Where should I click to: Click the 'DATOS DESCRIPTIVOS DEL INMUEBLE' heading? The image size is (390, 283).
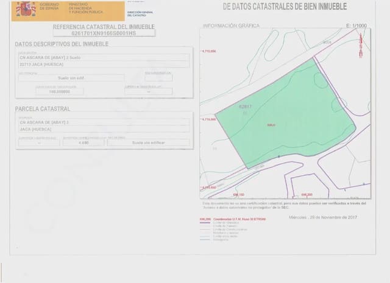tap(62, 44)
